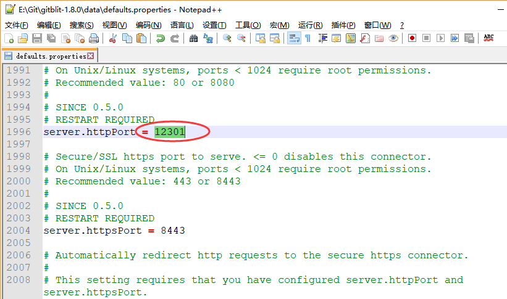Viewport: 507px width, 299px height.
Task: Click the port value 12301 on line 1996
Action: click(170, 132)
